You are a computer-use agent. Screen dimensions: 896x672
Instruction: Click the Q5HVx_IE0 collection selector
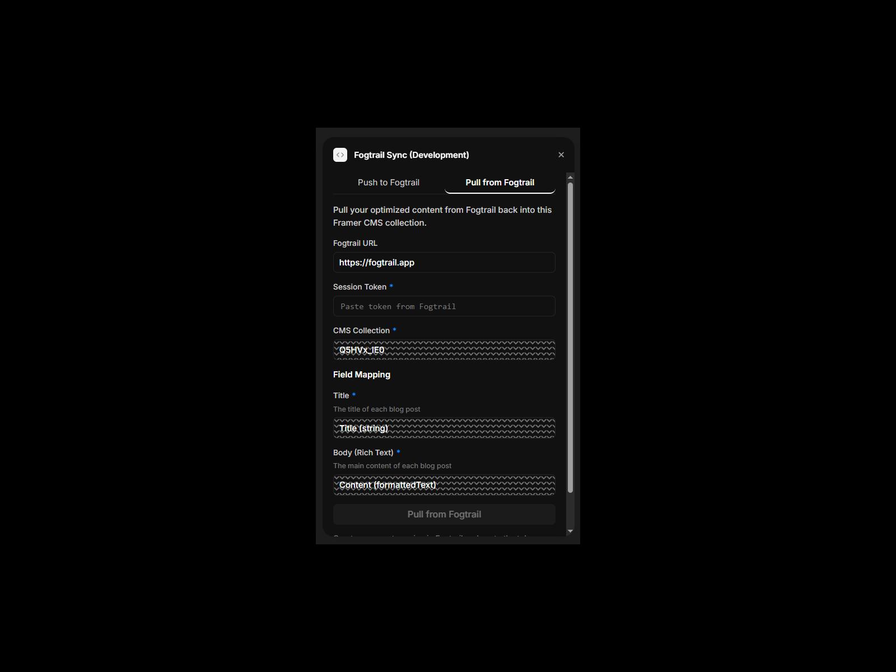(x=444, y=349)
